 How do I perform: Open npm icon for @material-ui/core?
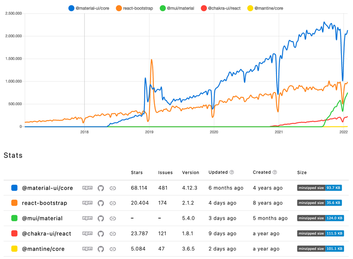[87, 188]
